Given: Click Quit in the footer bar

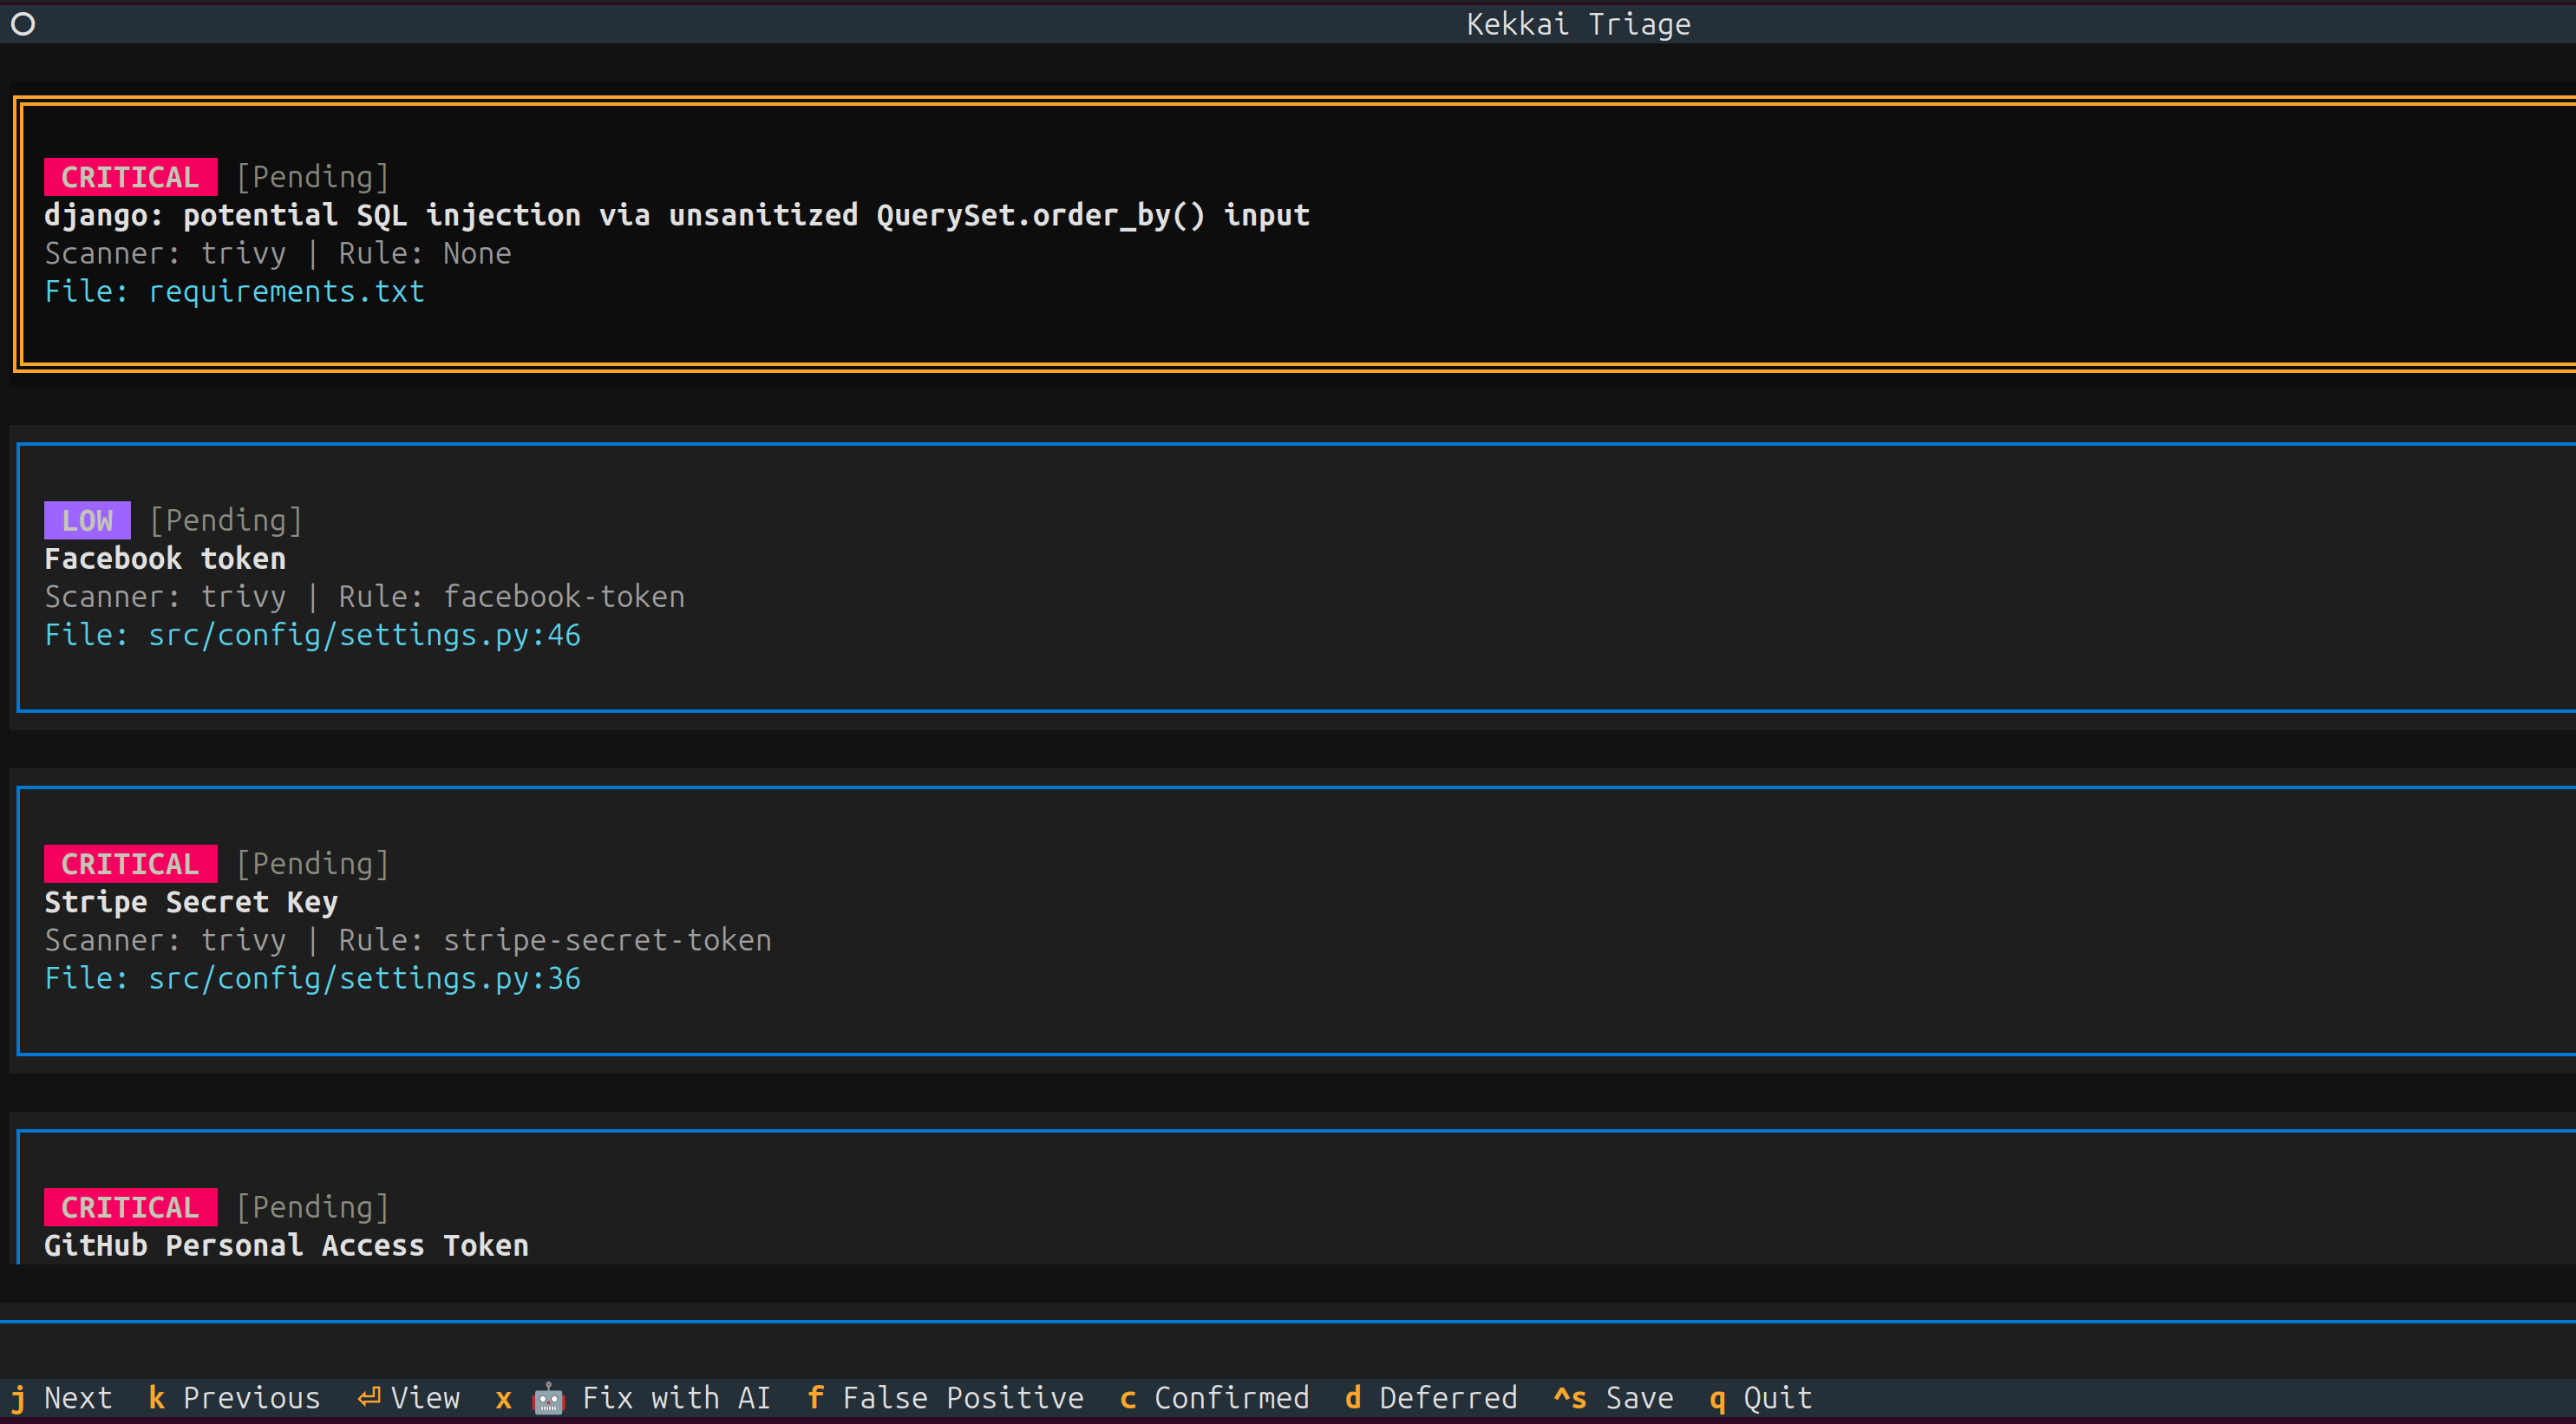Looking at the screenshot, I should (1776, 1398).
